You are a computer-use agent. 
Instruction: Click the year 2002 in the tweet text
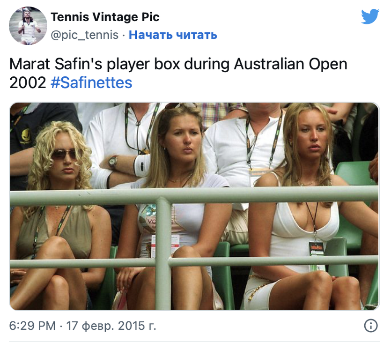28,82
